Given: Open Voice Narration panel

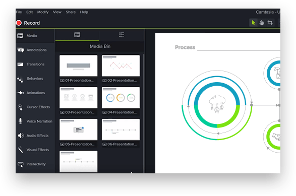Looking at the screenshot, I should point(35,121).
